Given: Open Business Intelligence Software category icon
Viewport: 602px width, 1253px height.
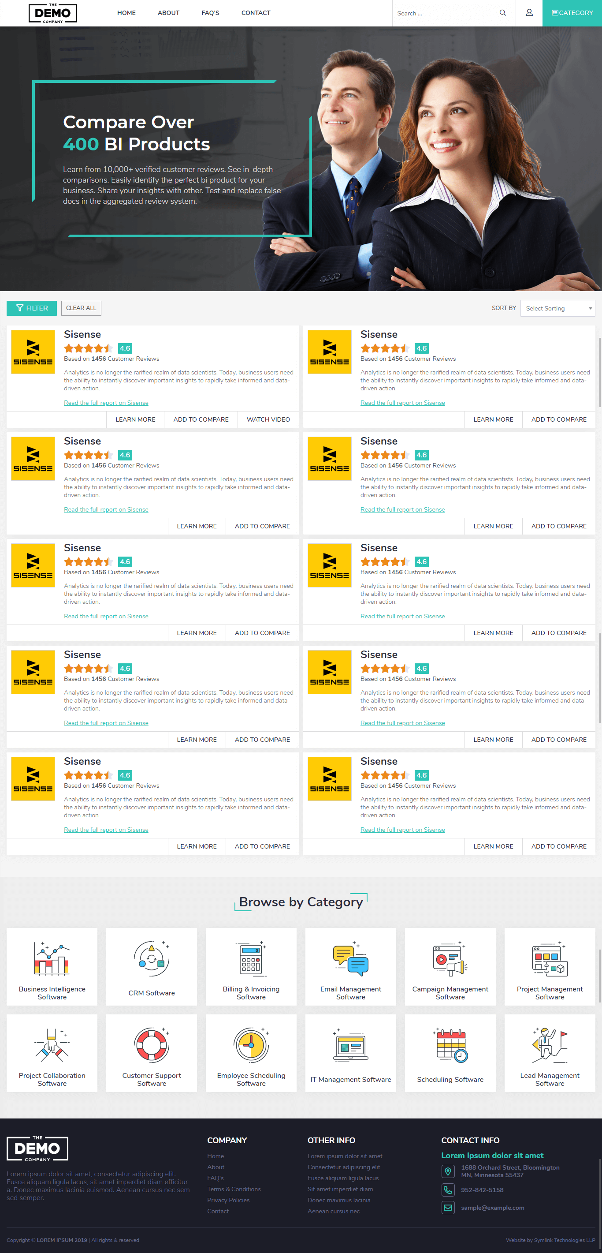Looking at the screenshot, I should click(52, 958).
